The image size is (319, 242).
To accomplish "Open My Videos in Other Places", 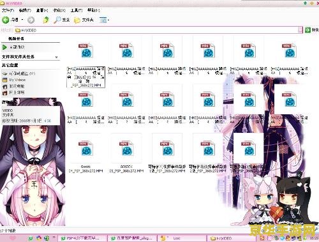I will click(14, 80).
